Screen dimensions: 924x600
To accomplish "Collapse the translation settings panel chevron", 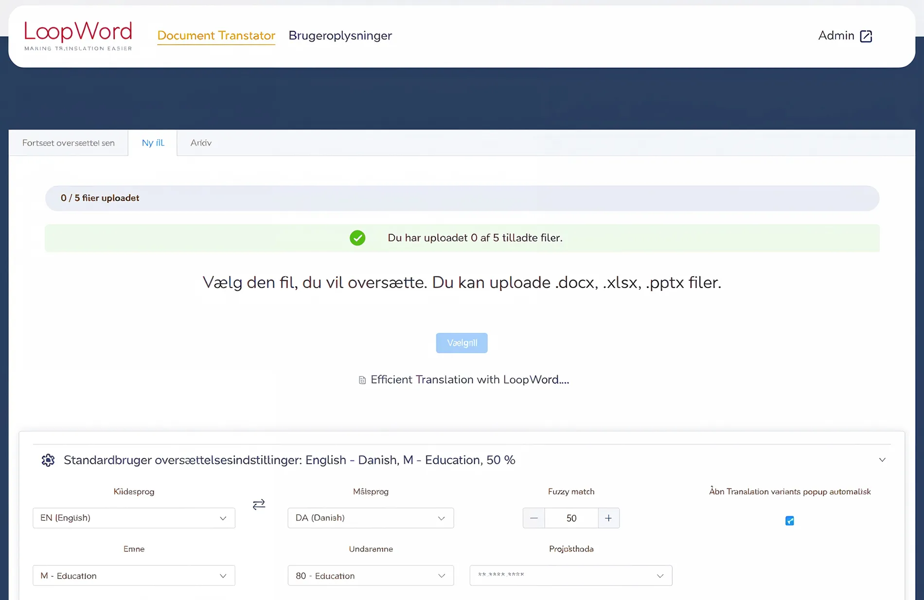I will coord(882,460).
